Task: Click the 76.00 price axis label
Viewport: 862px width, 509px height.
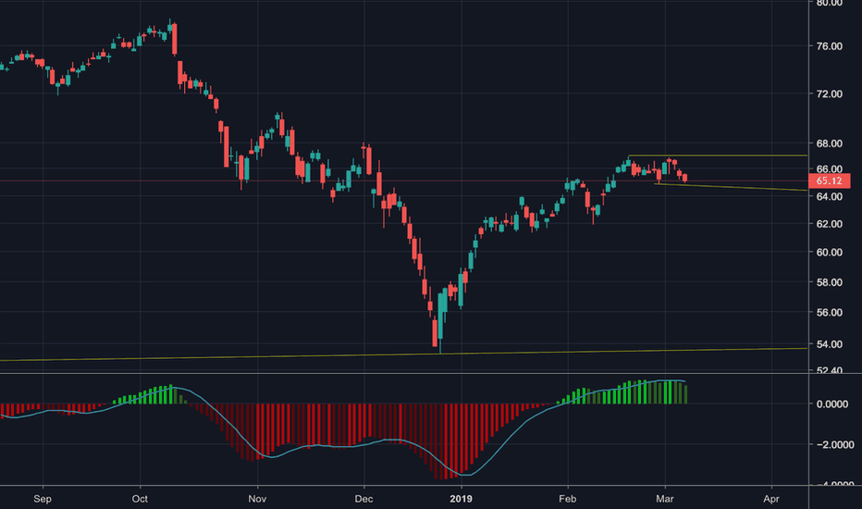Action: click(830, 46)
